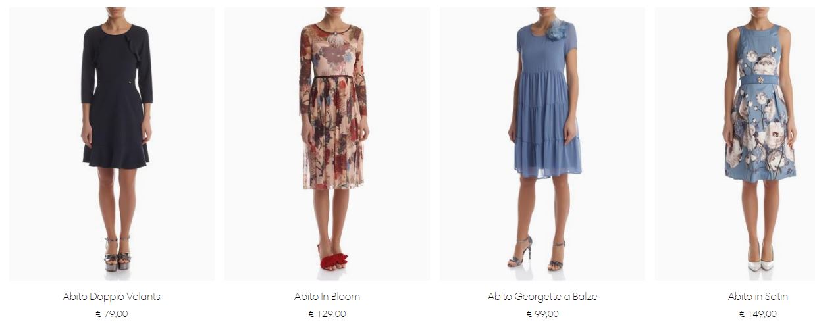815x323 pixels.
Task: Click the blue flower brooch on Georgette dress
Action: 556,30
